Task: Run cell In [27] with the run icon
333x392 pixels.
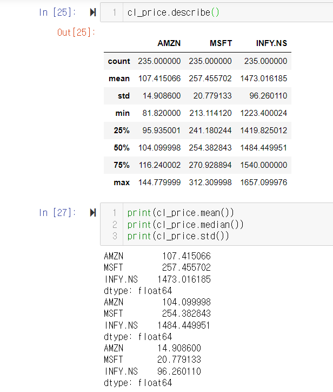Action: 93,213
